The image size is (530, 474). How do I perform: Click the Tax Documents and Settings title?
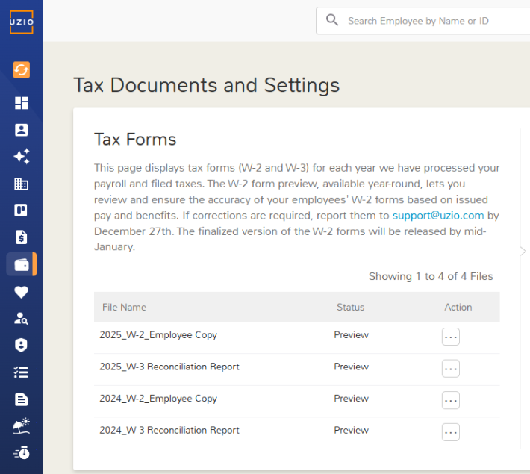point(207,85)
